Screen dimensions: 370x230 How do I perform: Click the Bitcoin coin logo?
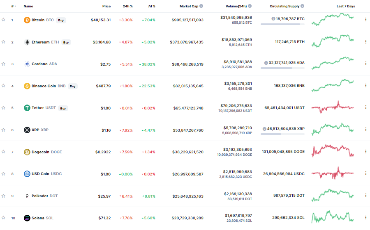27,20
